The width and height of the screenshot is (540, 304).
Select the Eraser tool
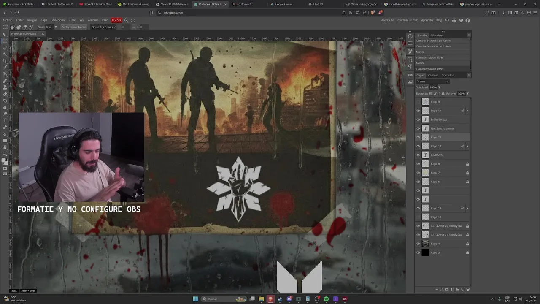[5, 94]
